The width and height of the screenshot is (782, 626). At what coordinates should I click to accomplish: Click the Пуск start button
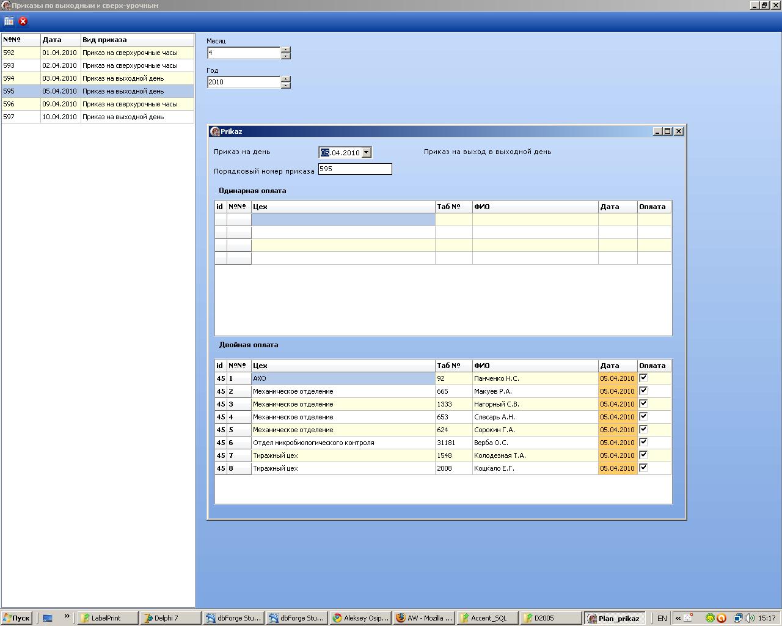tap(16, 618)
